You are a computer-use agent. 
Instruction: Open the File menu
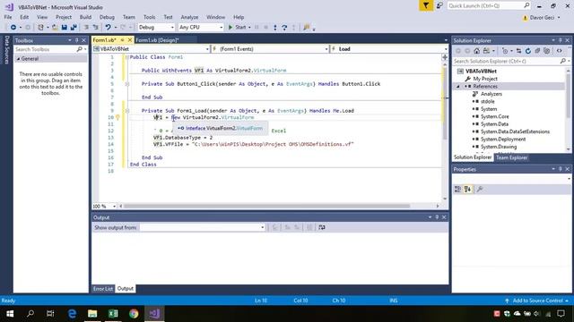[x=8, y=17]
